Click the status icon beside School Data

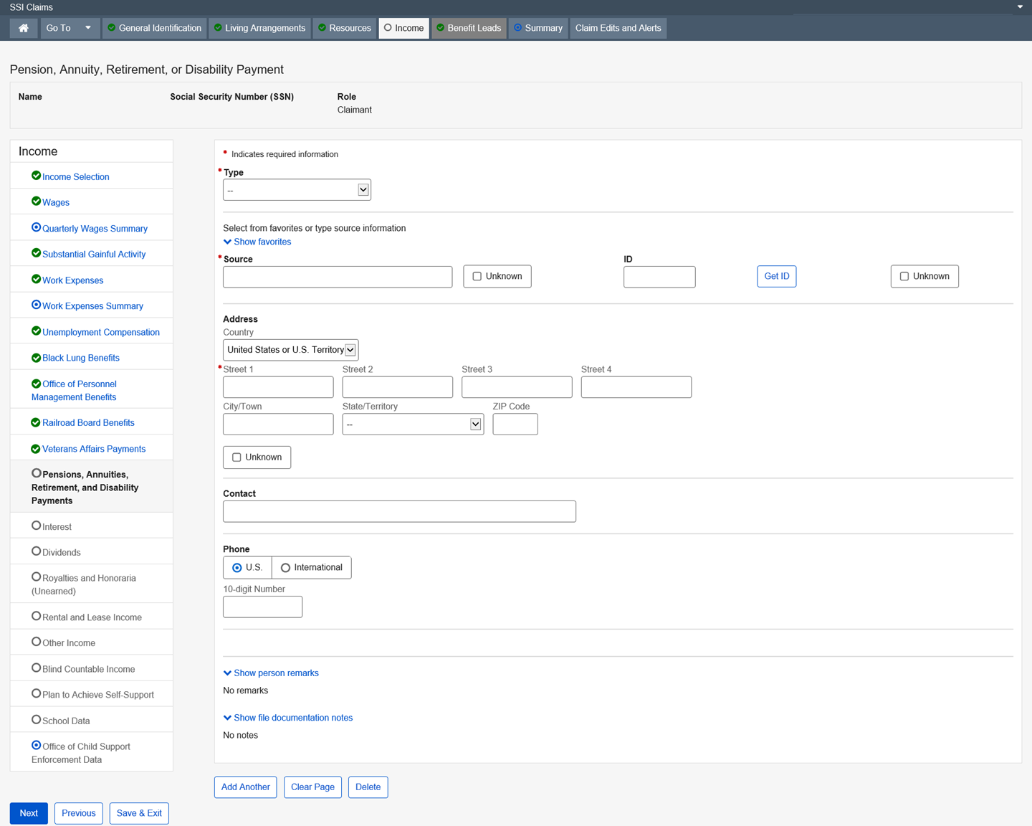click(36, 720)
